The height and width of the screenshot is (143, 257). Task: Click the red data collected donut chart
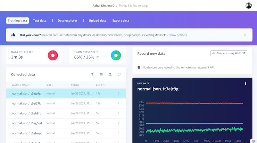(x=53, y=55)
